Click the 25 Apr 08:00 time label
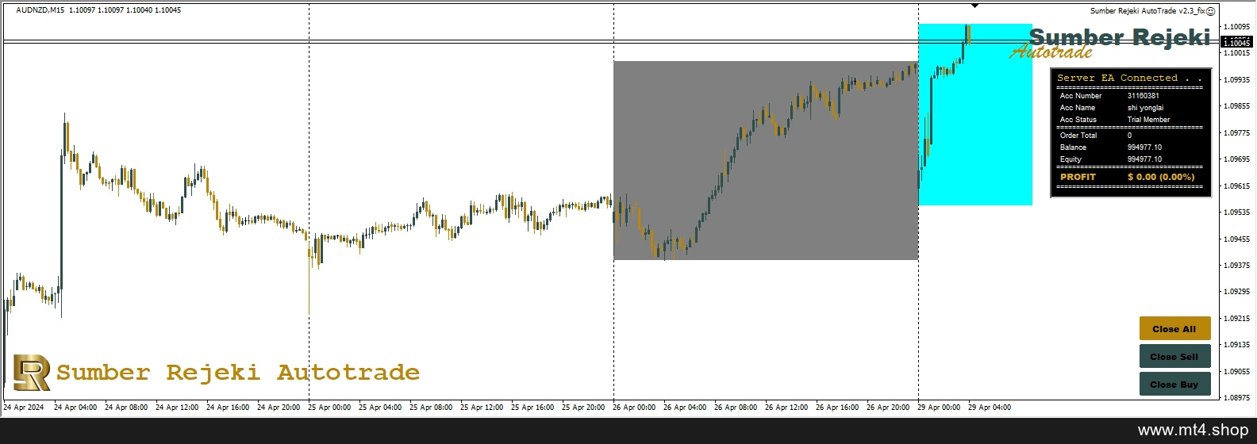Screen dimensions: 1257x444 [431, 408]
